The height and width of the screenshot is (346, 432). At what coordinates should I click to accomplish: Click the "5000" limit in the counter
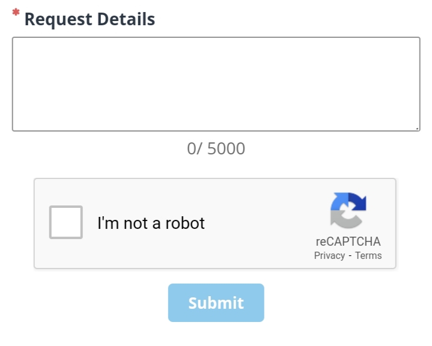(x=226, y=149)
